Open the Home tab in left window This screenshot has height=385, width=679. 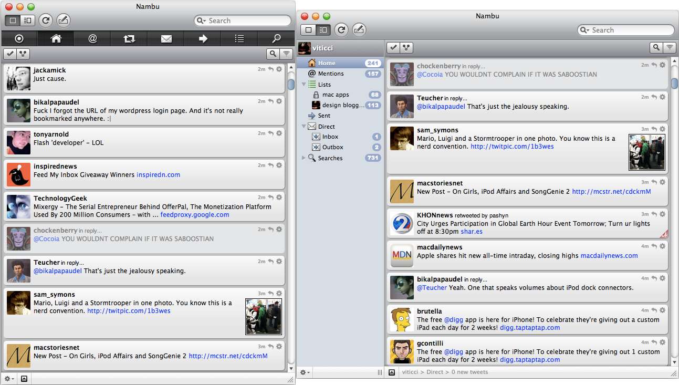point(56,38)
